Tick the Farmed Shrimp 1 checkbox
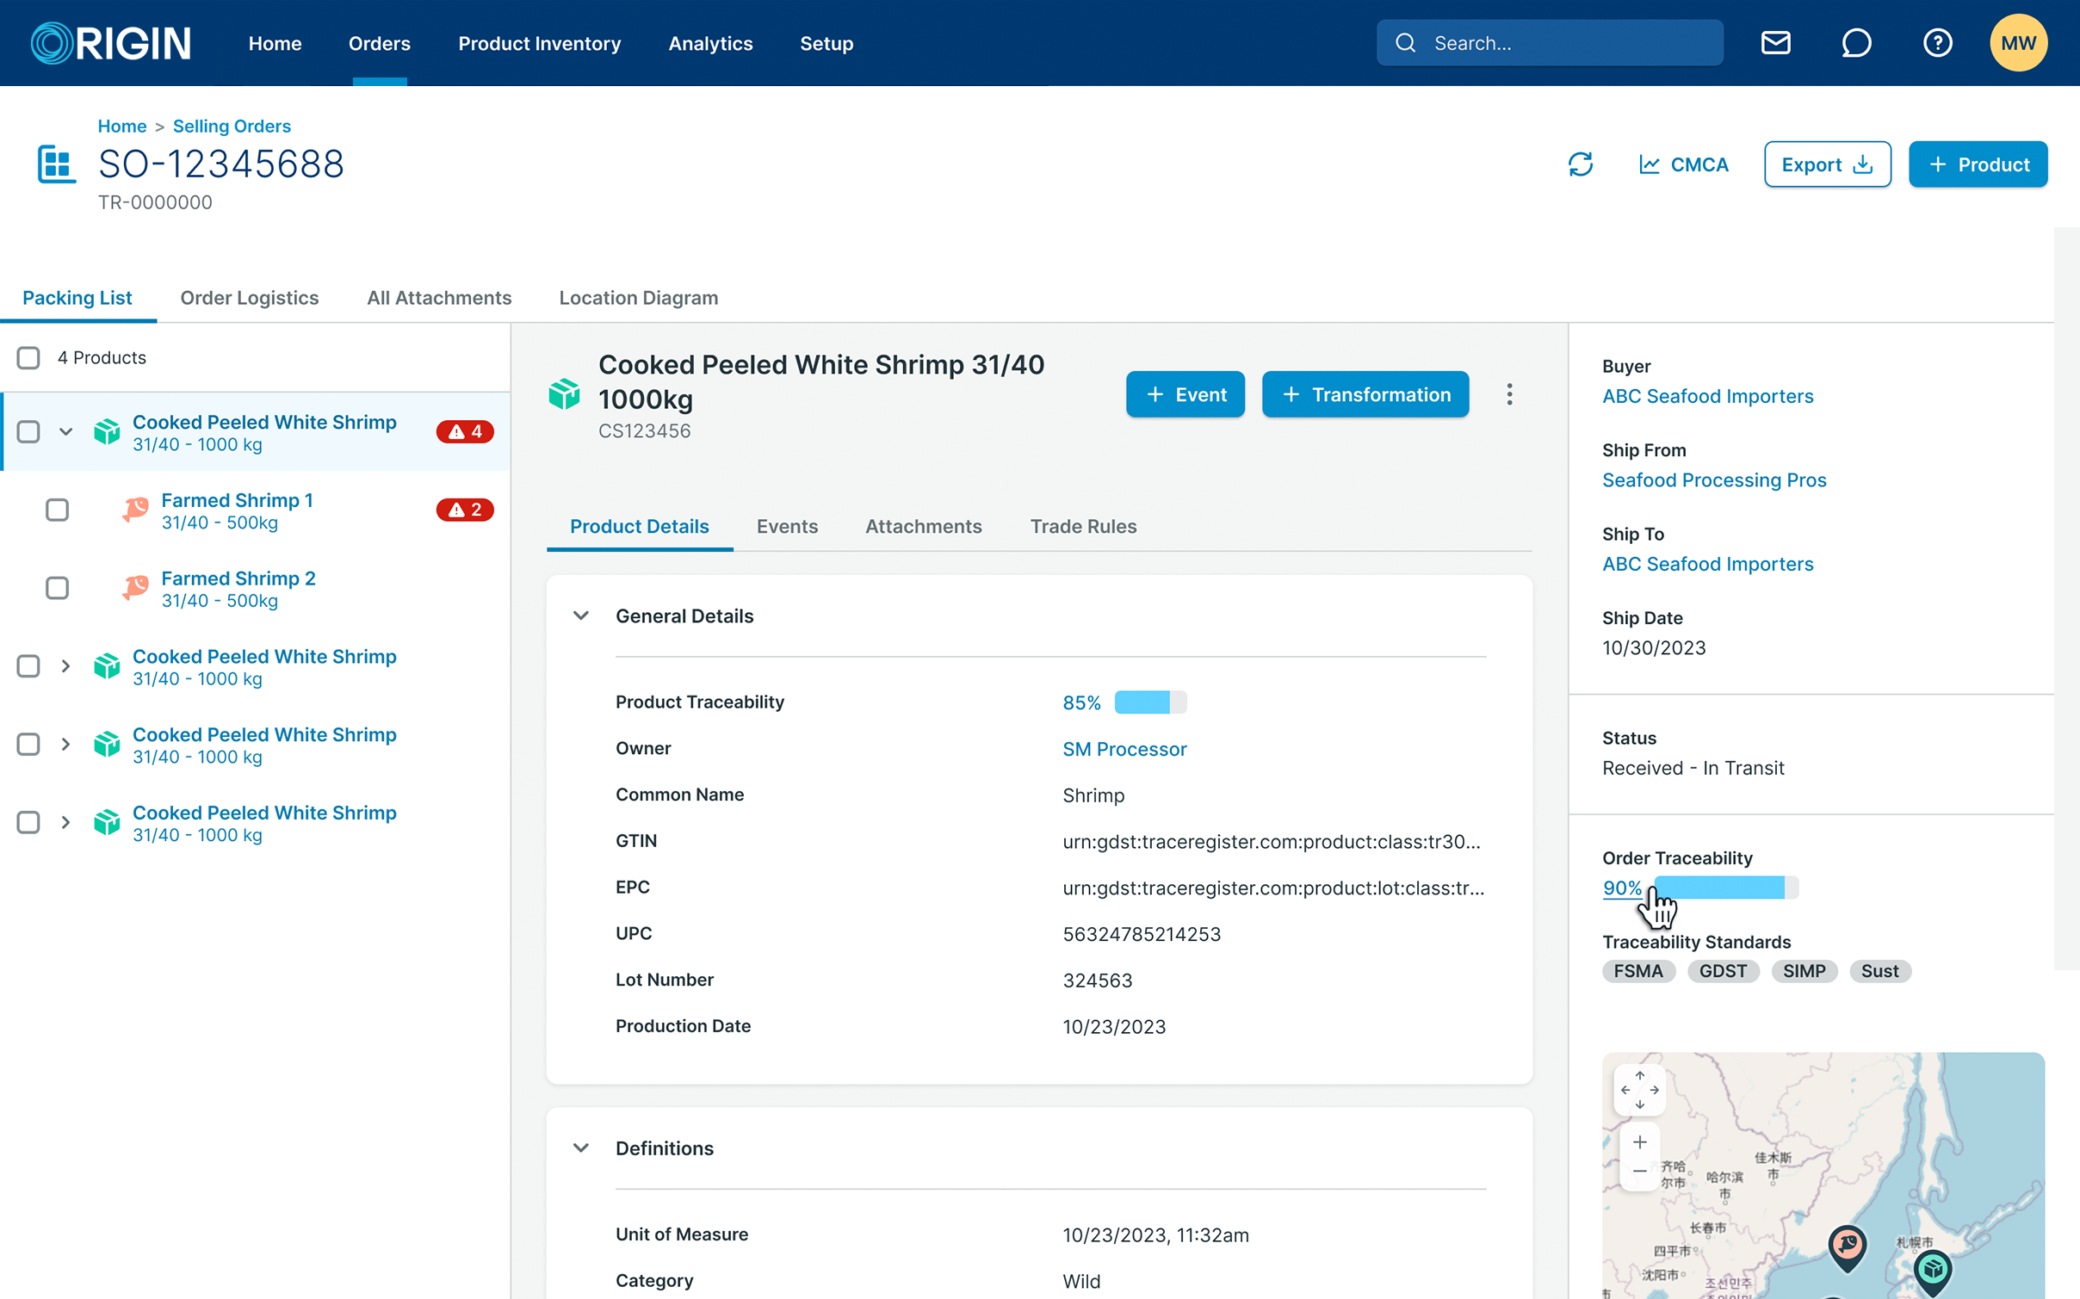The height and width of the screenshot is (1299, 2080). tap(57, 510)
